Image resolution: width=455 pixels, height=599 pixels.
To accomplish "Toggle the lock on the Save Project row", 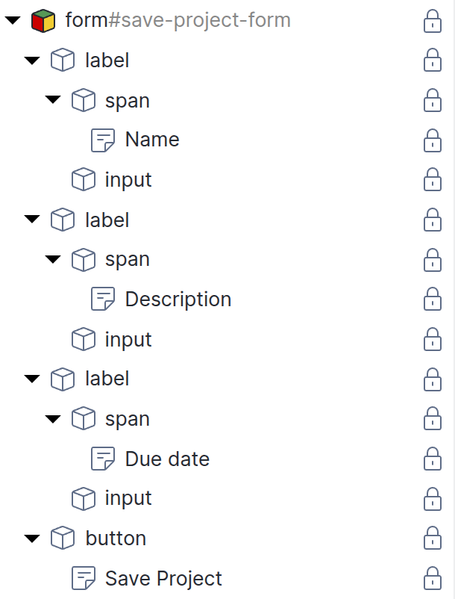I will click(x=432, y=578).
